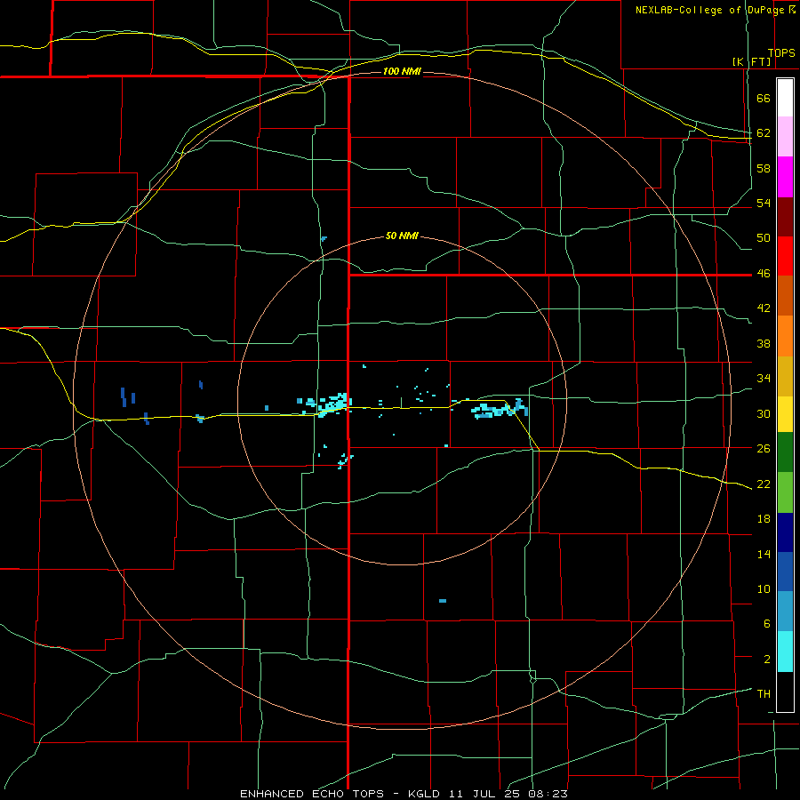Click the cyan swatch between 6 and 2
The width and height of the screenshot is (800, 800).
[785, 652]
